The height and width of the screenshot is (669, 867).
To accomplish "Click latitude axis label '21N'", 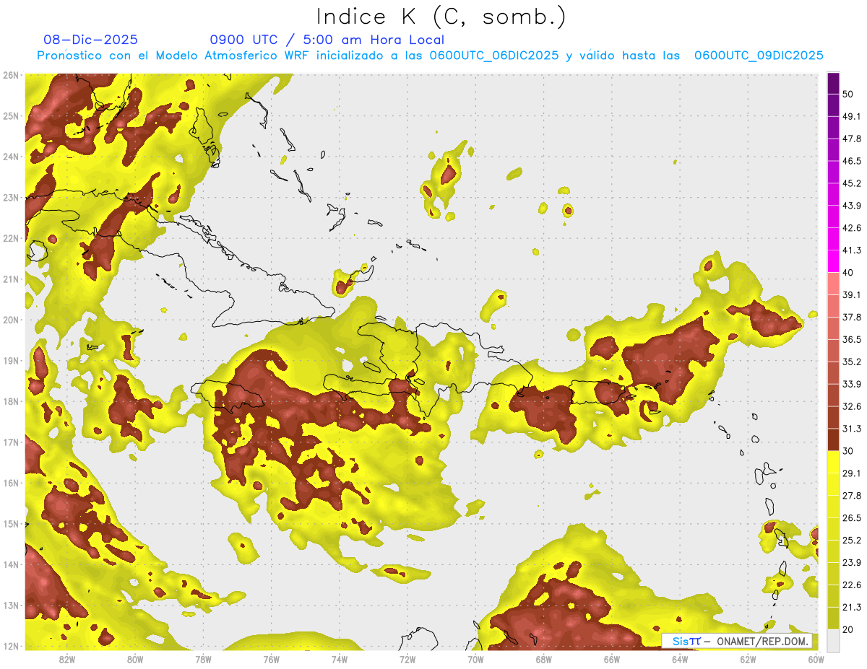I will tap(11, 279).
